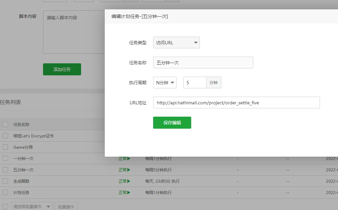The width and height of the screenshot is (338, 210).
Task: Click the 生成期数 task name
Action: (x=21, y=181)
